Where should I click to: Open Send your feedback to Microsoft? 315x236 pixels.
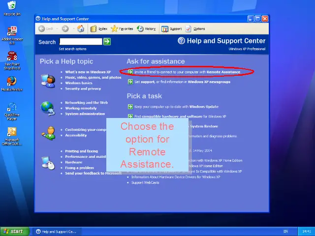pos(93,174)
